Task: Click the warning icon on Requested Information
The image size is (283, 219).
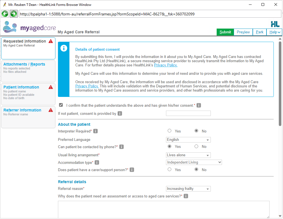Action: pyautogui.click(x=51, y=41)
